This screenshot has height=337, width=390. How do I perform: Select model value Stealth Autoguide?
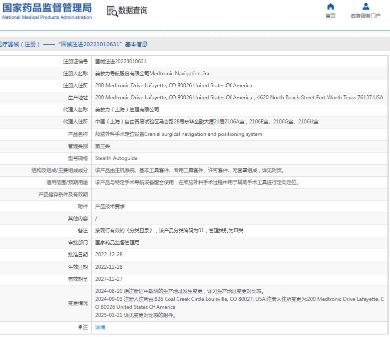pos(116,158)
